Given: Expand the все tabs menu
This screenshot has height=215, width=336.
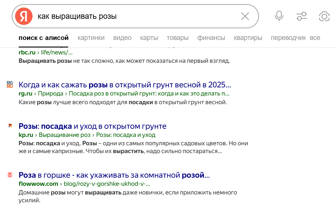Looking at the screenshot, I should [x=315, y=38].
